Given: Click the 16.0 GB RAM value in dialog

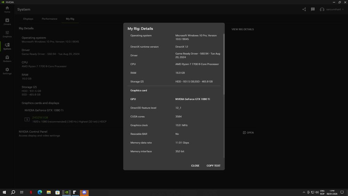Looking at the screenshot, I should click(180, 73).
